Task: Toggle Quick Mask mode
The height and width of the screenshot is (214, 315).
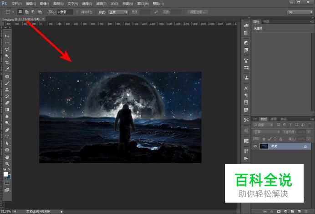Action: coord(7,183)
